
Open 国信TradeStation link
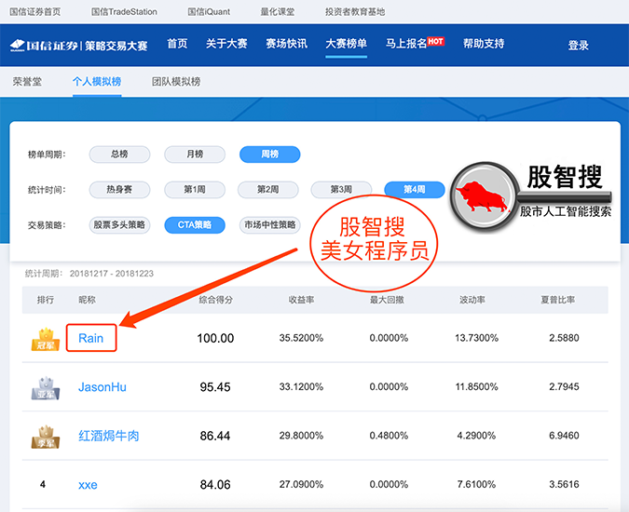tap(124, 11)
